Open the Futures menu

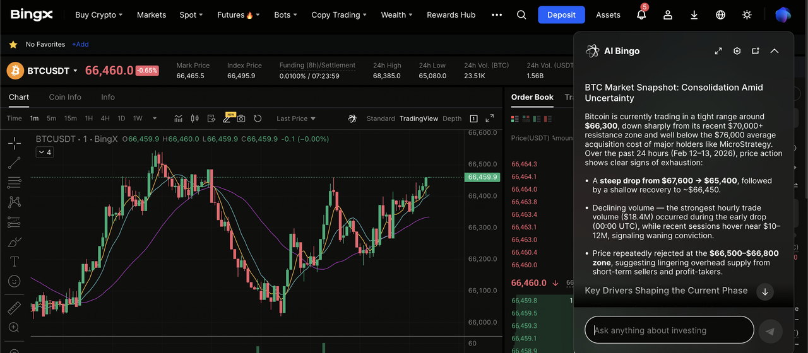(238, 15)
